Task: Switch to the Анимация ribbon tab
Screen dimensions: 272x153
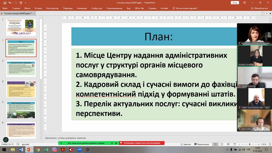Action: pyautogui.click(x=82, y=8)
